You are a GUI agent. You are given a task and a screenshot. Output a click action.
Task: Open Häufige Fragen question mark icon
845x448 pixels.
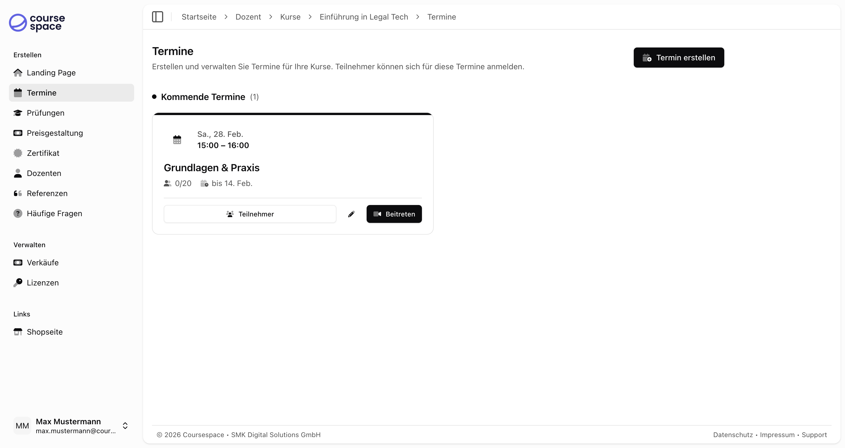tap(18, 213)
